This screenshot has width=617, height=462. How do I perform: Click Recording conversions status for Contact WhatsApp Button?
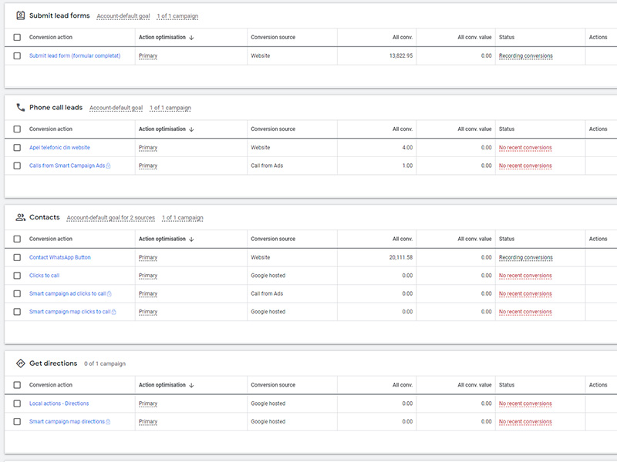(x=526, y=257)
